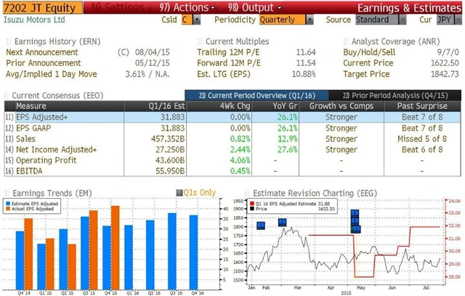Select the EPS GAAP row

[232, 128]
